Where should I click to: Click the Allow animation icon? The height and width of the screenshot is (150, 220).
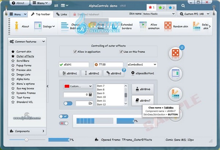coord(143,26)
